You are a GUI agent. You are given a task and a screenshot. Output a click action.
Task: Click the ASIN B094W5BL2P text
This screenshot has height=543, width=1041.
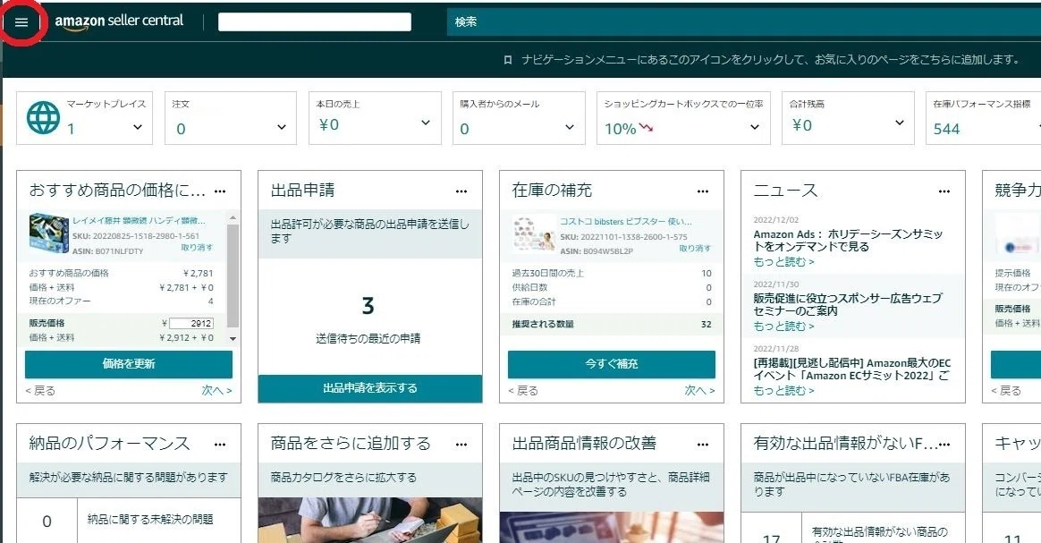pos(597,250)
